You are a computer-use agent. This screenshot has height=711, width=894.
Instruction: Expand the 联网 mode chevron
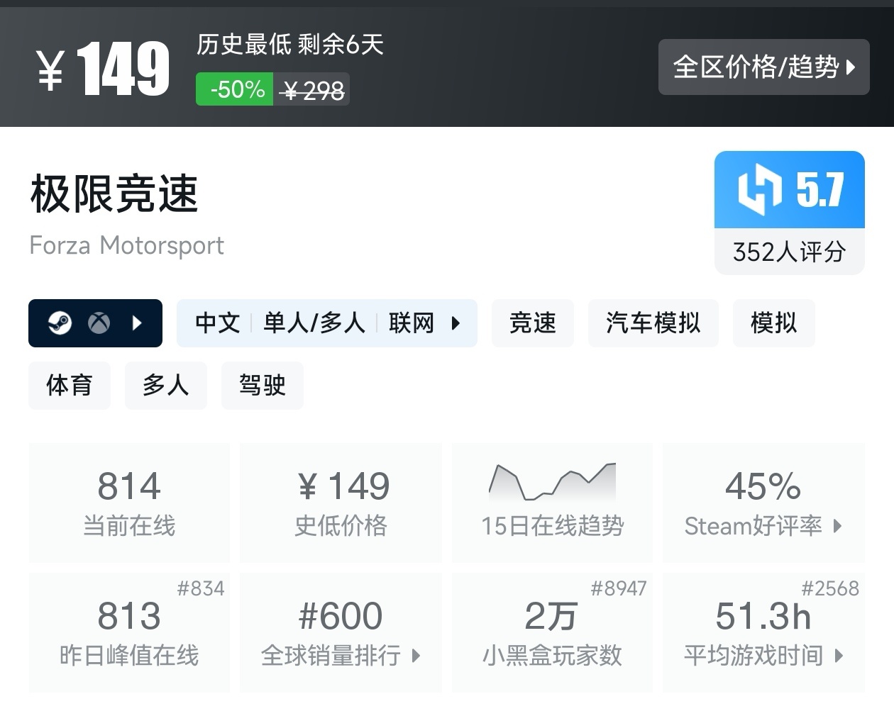tap(455, 323)
